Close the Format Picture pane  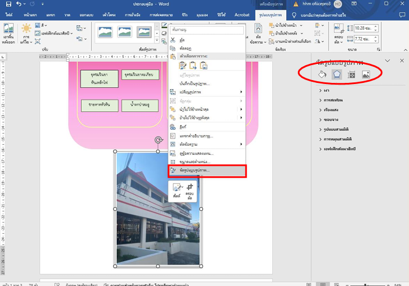(402, 60)
